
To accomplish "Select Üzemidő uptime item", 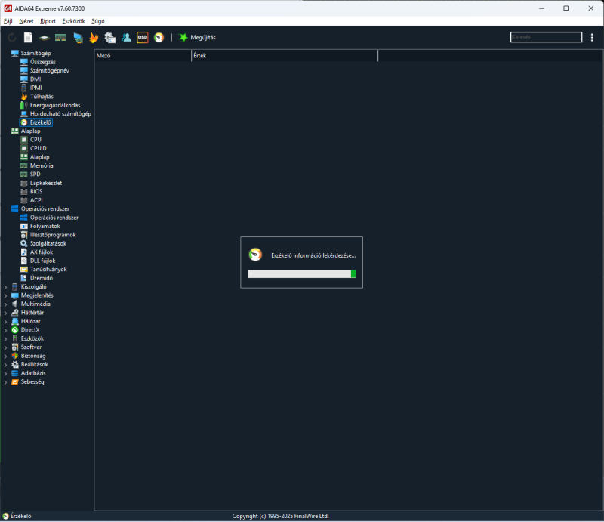I will click(42, 278).
